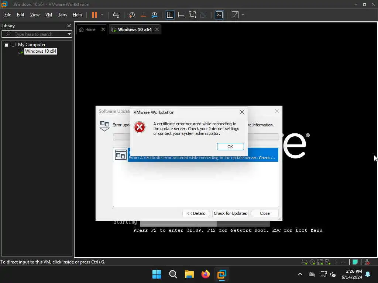The image size is (378, 283).
Task: Close the Home tab
Action: (x=103, y=29)
